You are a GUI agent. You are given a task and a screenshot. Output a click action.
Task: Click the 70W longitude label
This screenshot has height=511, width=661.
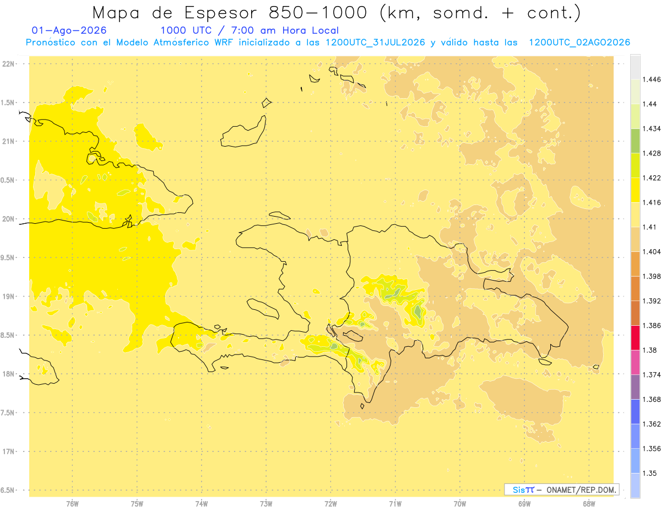click(x=460, y=504)
